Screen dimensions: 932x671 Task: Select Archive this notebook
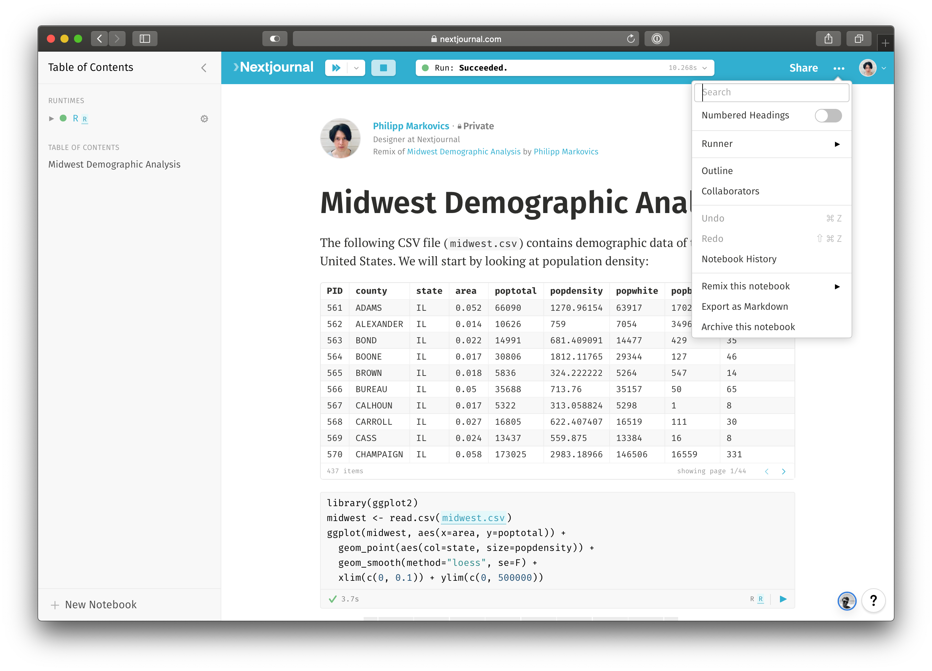click(x=771, y=327)
